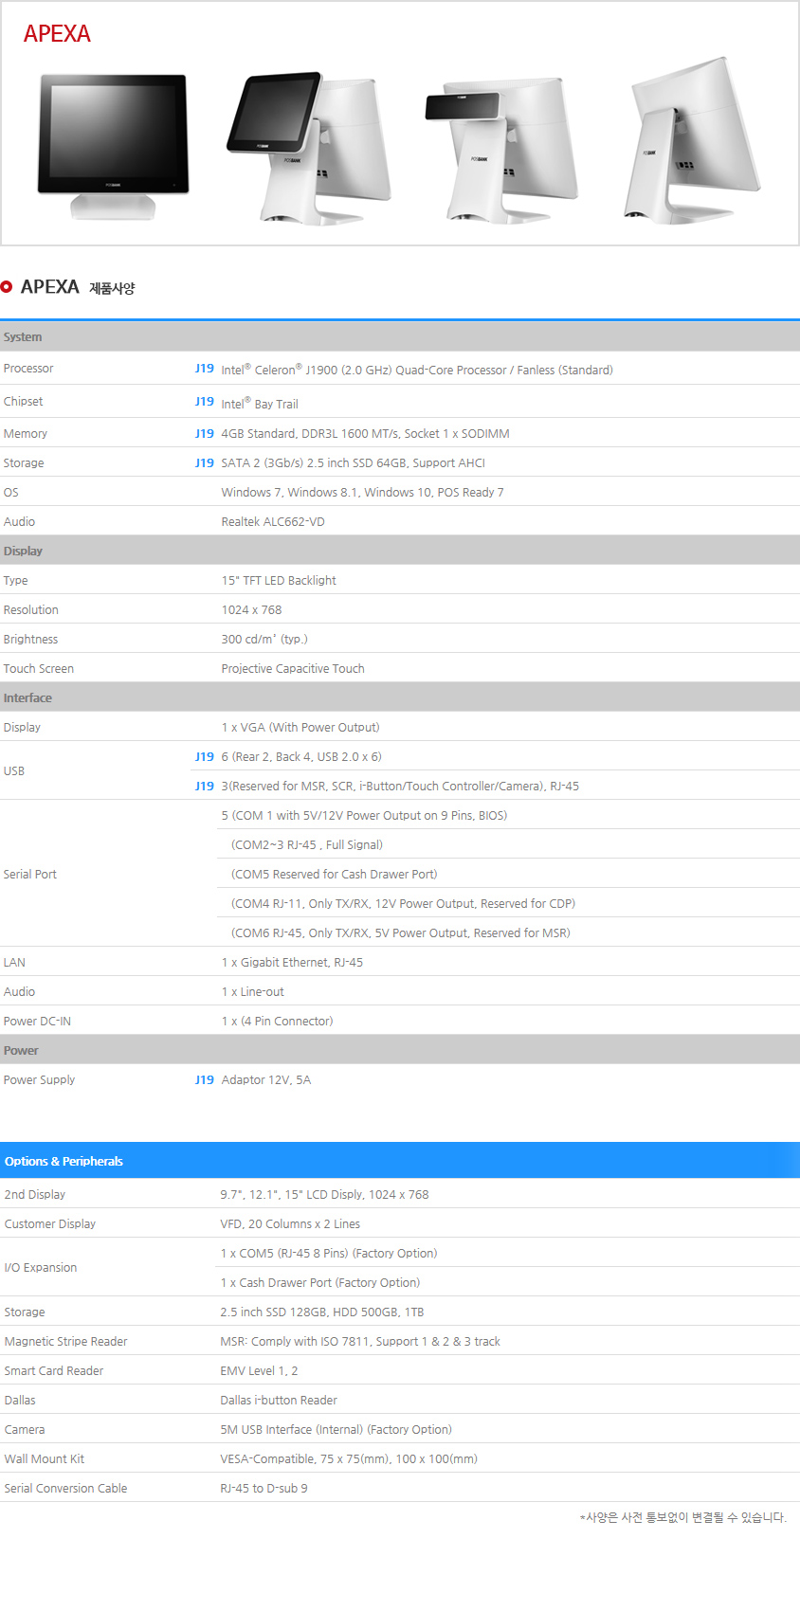Viewport: 800px width, 1611px height.
Task: Click the blue Options & Peripherals header
Action: pos(400,1161)
